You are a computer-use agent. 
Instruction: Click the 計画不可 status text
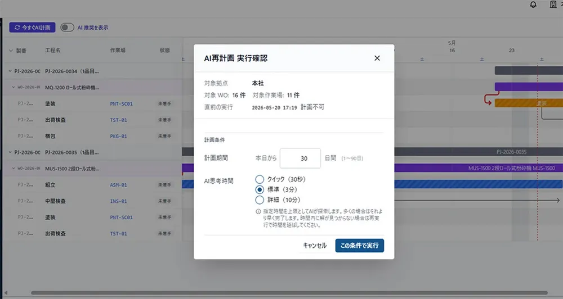pyautogui.click(x=312, y=107)
